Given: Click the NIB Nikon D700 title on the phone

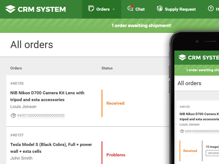Looking at the screenshot, I should point(199,117).
